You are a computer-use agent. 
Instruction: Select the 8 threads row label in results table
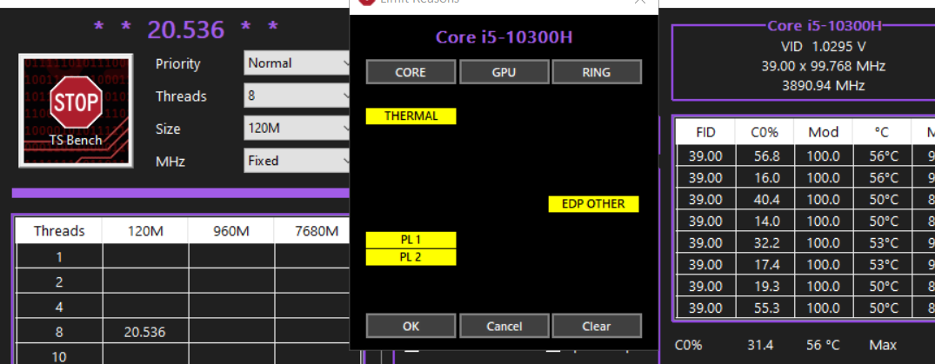[59, 332]
